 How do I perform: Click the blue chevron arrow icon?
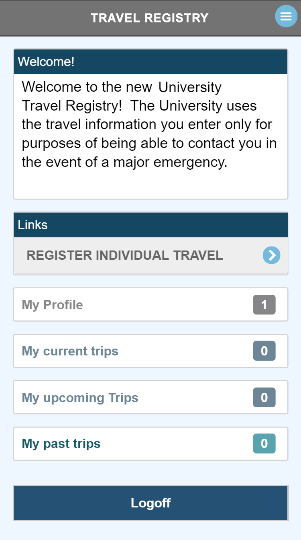point(271,255)
